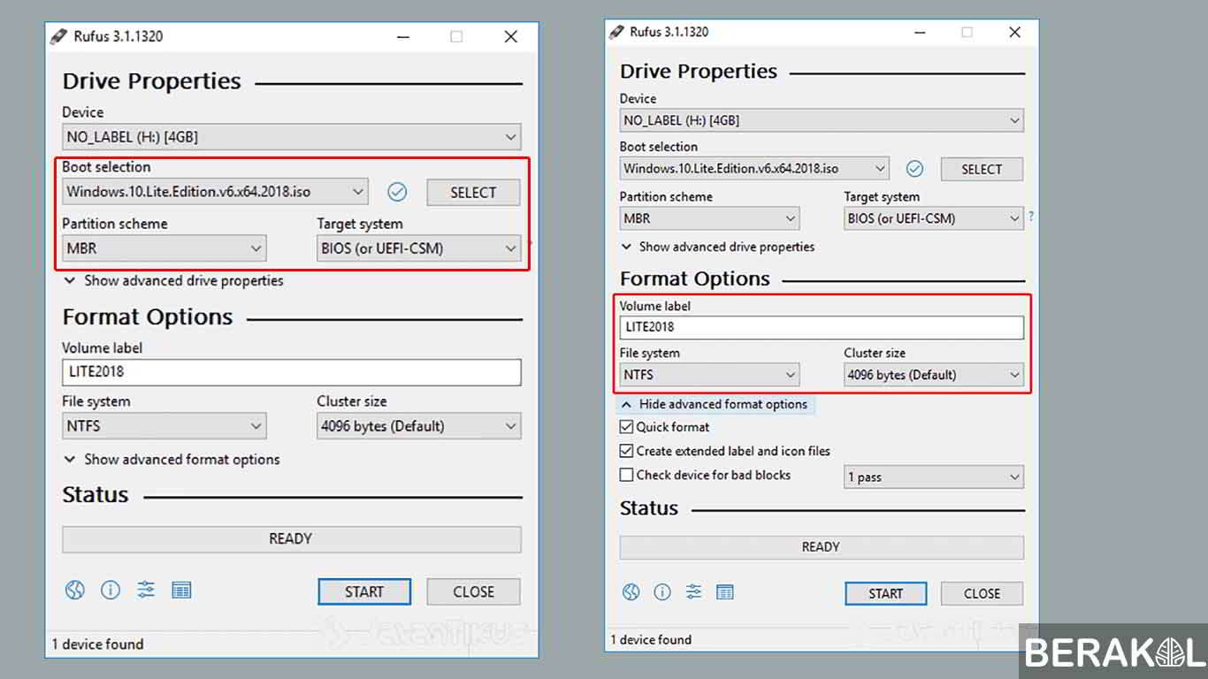
Task: Click the Rufus app icon in left title bar
Action: coord(58,36)
